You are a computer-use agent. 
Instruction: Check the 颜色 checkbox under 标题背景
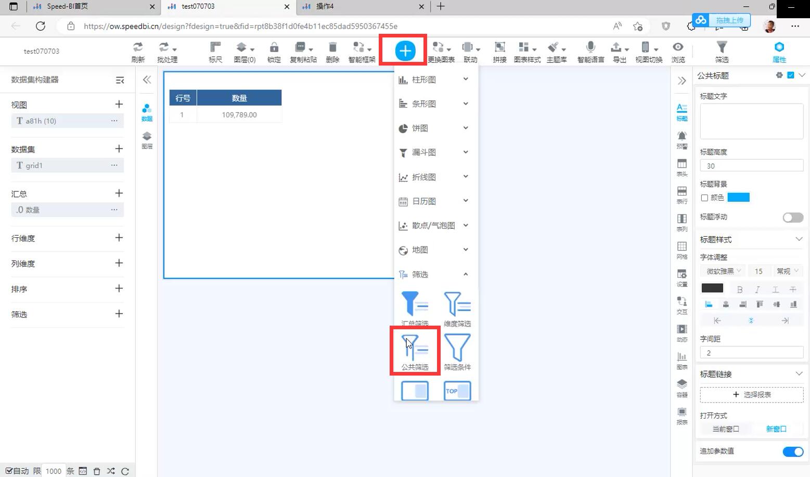coord(704,198)
